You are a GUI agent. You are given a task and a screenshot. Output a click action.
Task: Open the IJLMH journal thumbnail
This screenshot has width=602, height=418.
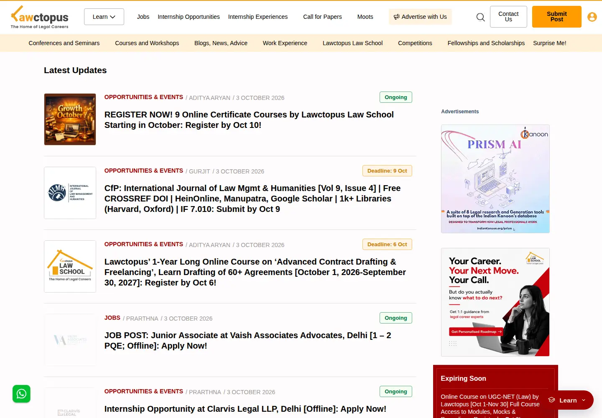[70, 193]
